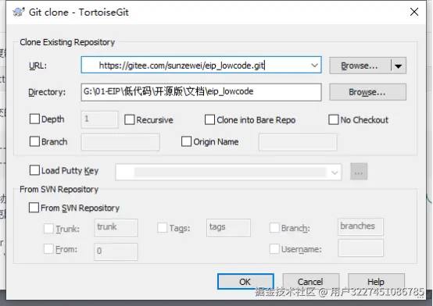The width and height of the screenshot is (433, 306).
Task: Enable the No Checkout checkbox
Action: point(333,119)
